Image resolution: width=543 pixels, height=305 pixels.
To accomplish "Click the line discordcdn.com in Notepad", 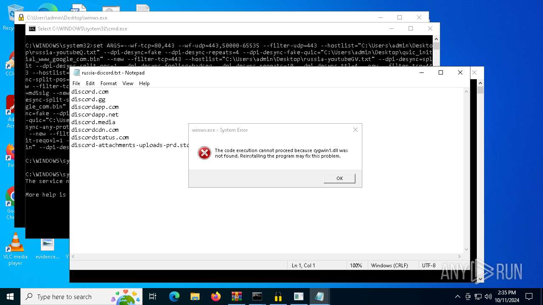I will tap(95, 130).
